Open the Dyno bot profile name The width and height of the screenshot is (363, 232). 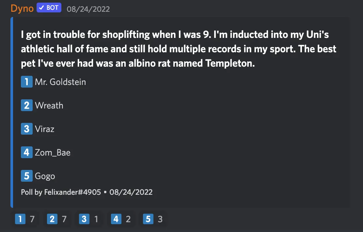click(22, 8)
